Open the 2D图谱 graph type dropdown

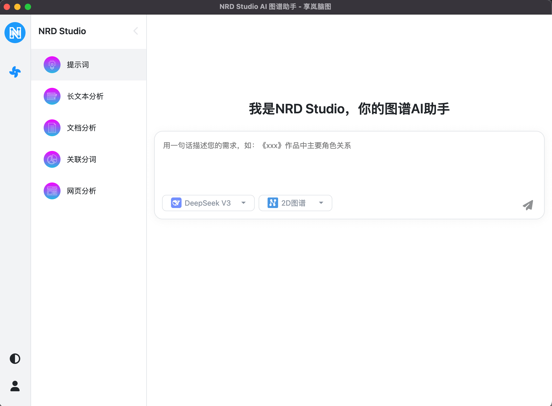[x=295, y=203]
